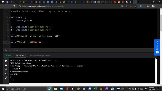Open the volume control in system tray
The image size is (162, 91).
click(x=133, y=89)
